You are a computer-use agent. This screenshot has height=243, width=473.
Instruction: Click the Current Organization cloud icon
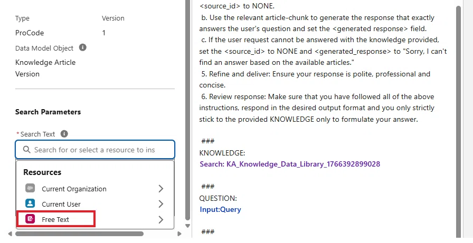tap(30, 188)
